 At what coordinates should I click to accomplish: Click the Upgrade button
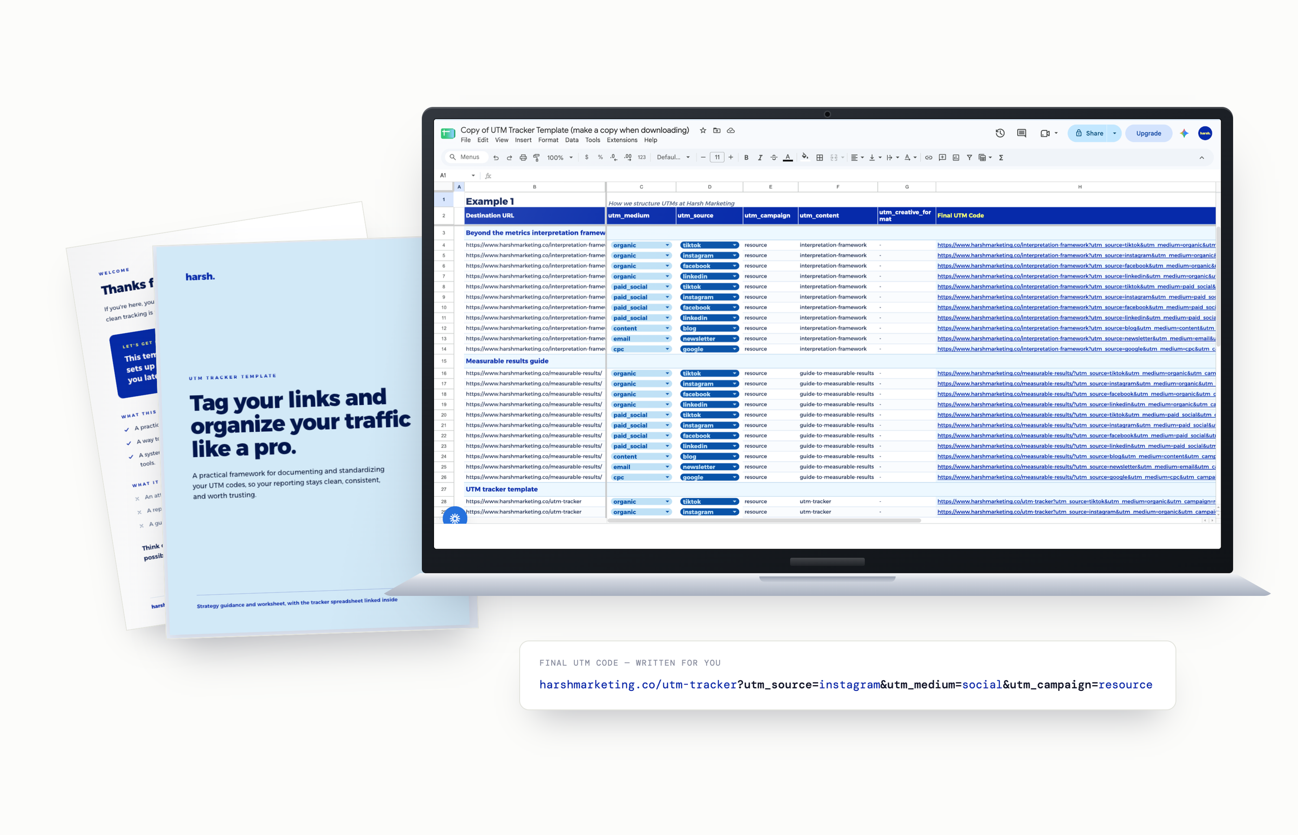1148,133
